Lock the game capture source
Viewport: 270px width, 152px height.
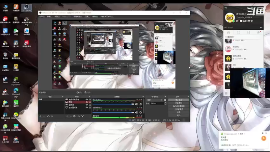pos(90,105)
